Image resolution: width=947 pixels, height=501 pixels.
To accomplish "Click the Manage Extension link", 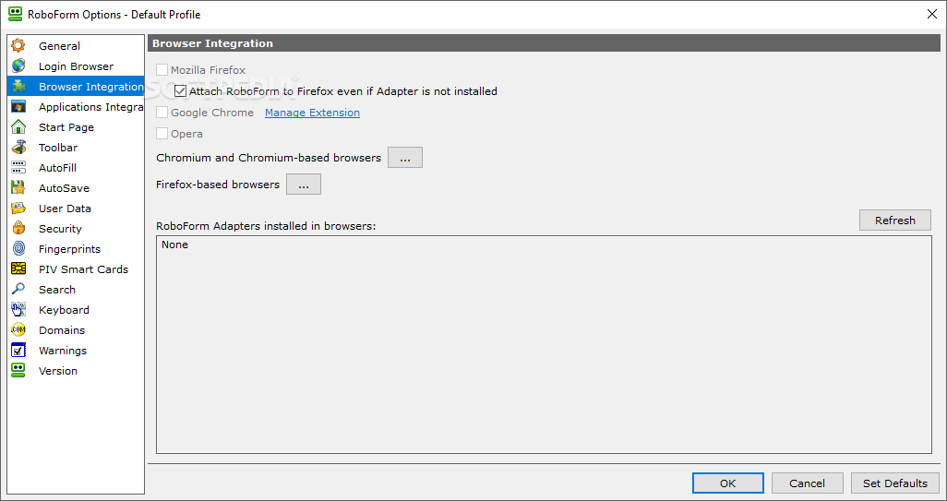I will click(312, 113).
